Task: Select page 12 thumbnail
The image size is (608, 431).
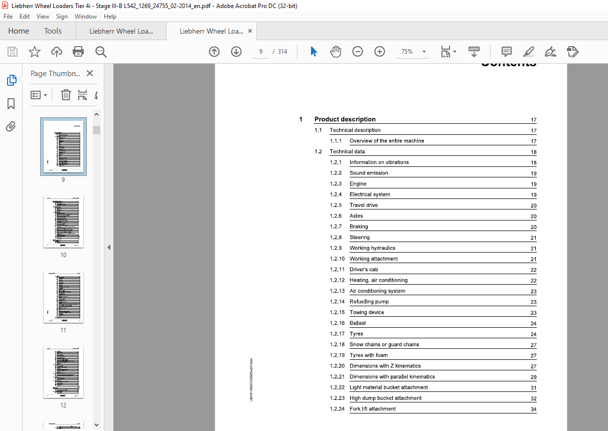Action: point(63,372)
